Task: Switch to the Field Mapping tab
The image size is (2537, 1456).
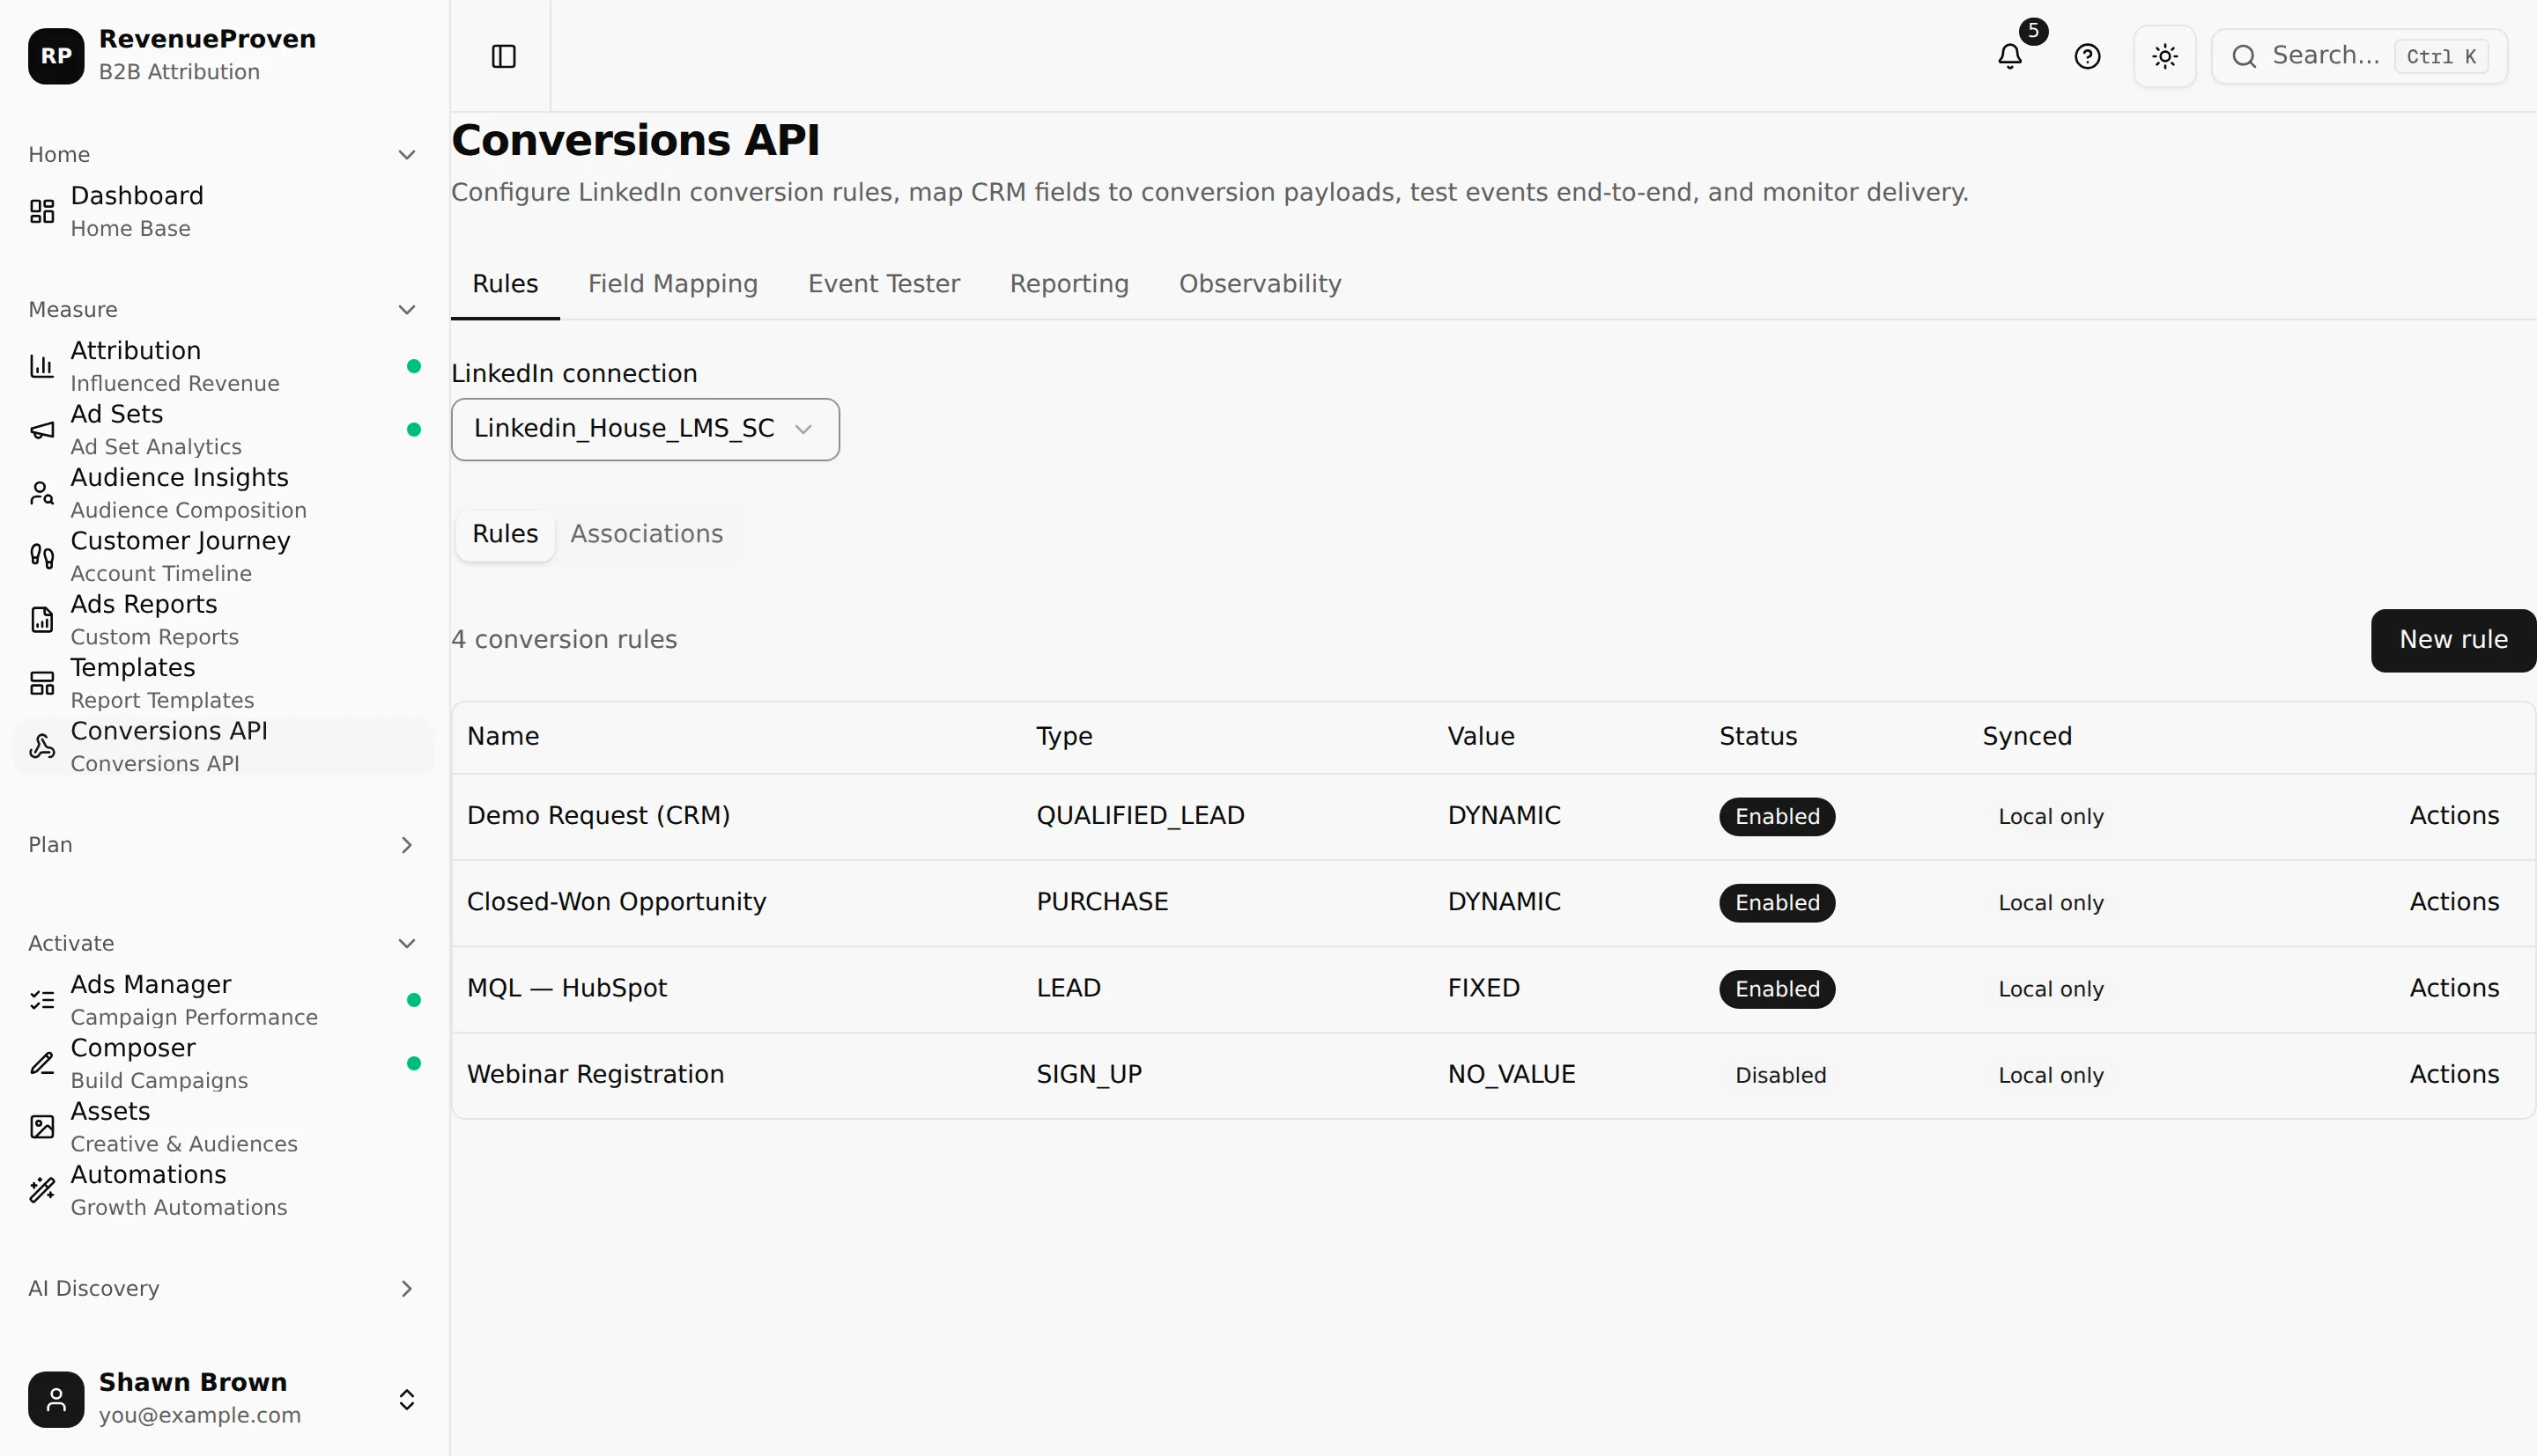Action: (672, 284)
